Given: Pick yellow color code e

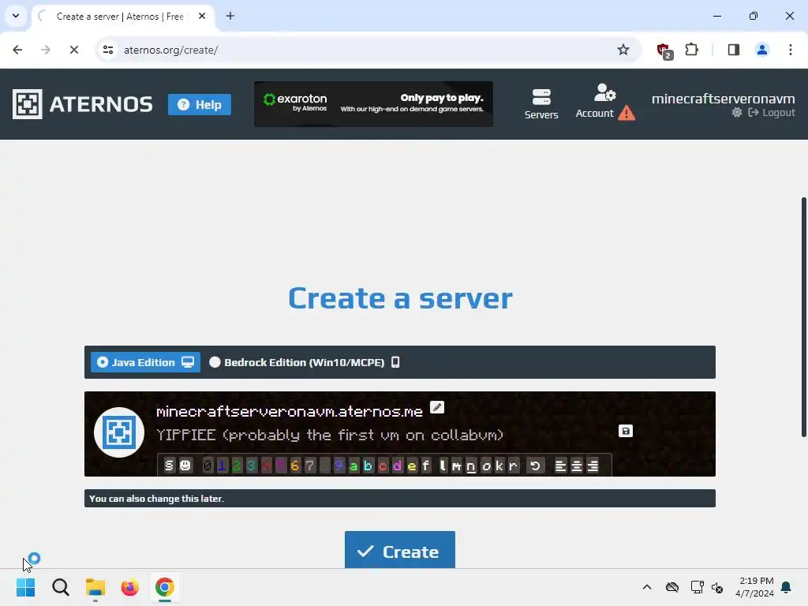Looking at the screenshot, I should click(412, 466).
